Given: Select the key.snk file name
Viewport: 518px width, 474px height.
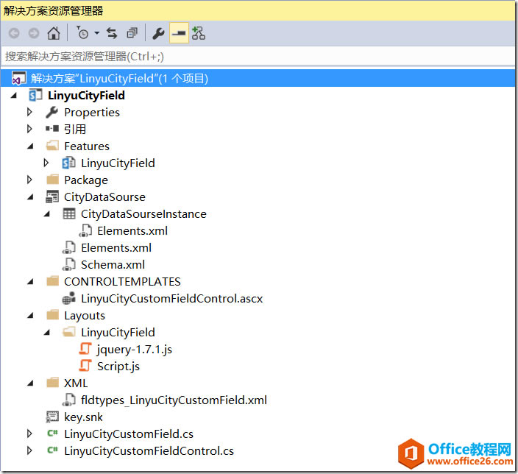Looking at the screenshot, I should [83, 417].
